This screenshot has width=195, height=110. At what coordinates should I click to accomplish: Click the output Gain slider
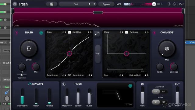pyautogui.click(x=177, y=95)
